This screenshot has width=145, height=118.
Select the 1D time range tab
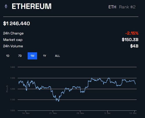pos(8,56)
